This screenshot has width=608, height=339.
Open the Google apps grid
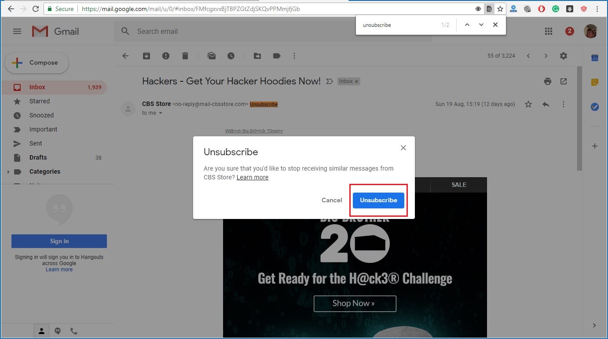548,31
